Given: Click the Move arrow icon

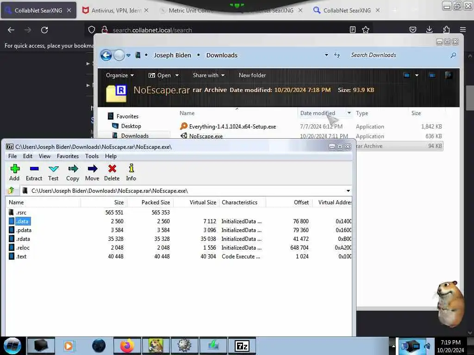Looking at the screenshot, I should click(x=92, y=172).
